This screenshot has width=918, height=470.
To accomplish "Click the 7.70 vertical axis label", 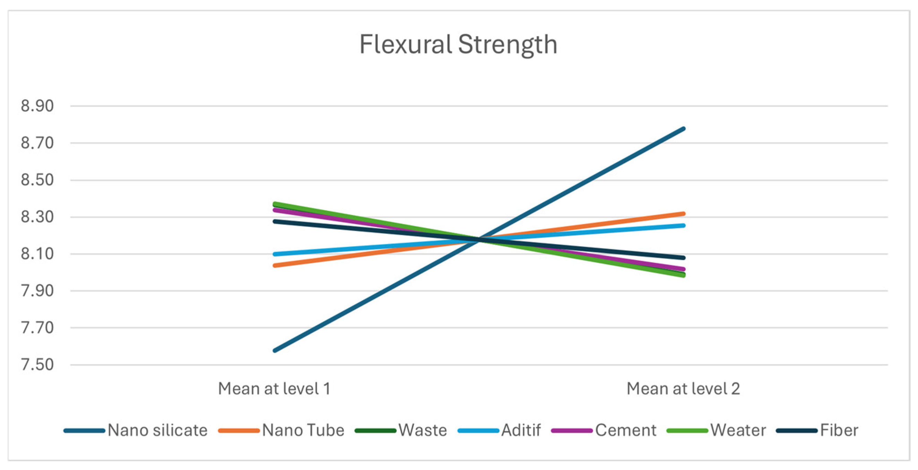I will pos(37,328).
